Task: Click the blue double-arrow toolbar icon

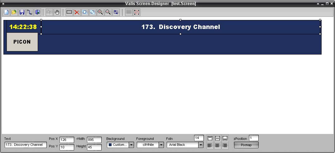Action: 116,12
